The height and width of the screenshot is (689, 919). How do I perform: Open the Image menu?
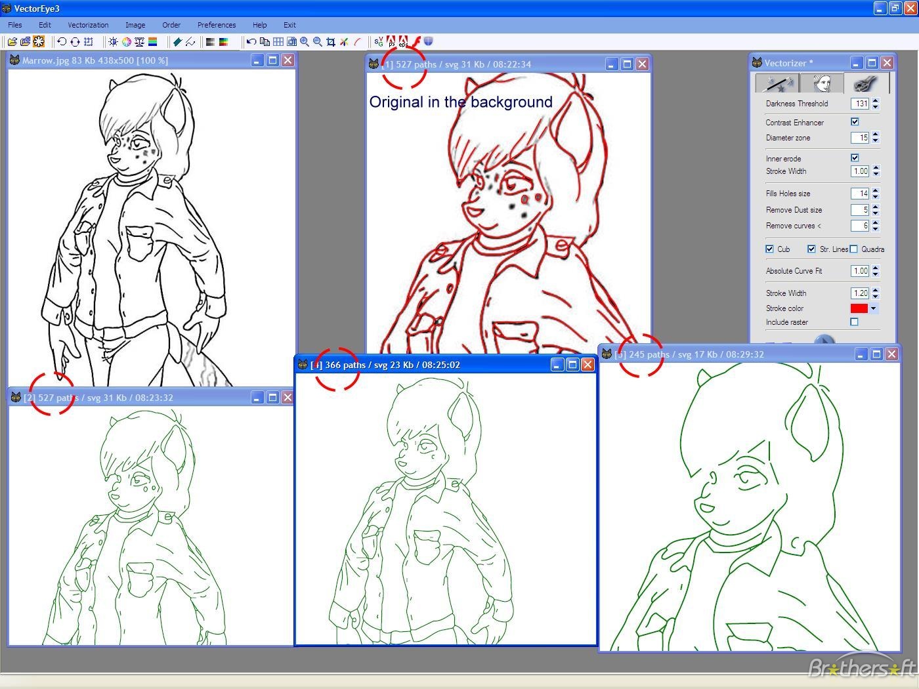(135, 25)
